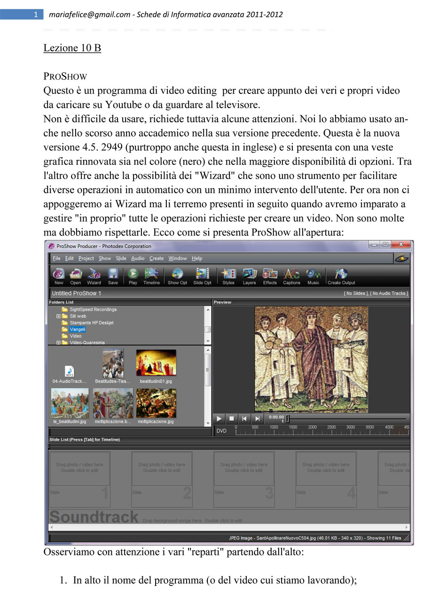423x595 pixels.
Task: Click the Preview image of the mosaic
Action: pos(311,359)
